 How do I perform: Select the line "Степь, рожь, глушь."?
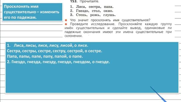pyautogui.click(x=96, y=15)
